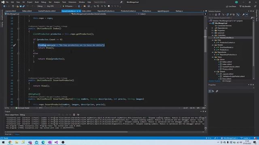The height and width of the screenshot is (145, 259).
Task: Select ProductosContext.cs in Solution Explorer
Action: (x=227, y=42)
